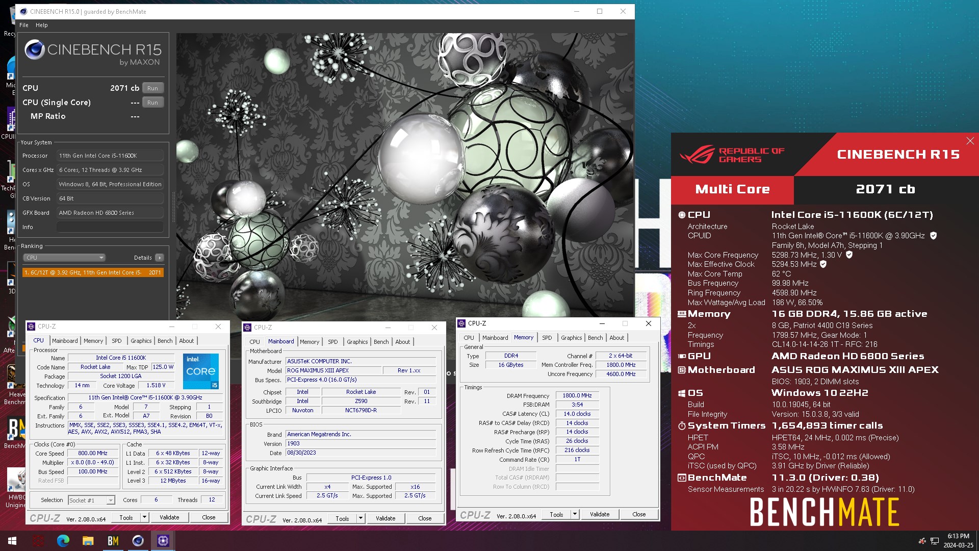
Task: Open the Ranking CPU dropdown in Cinebench
Action: (x=64, y=258)
